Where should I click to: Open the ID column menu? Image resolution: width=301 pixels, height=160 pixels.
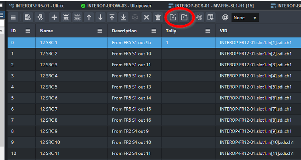(x=28, y=31)
